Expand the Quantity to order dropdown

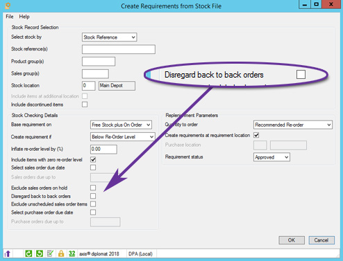(293, 125)
